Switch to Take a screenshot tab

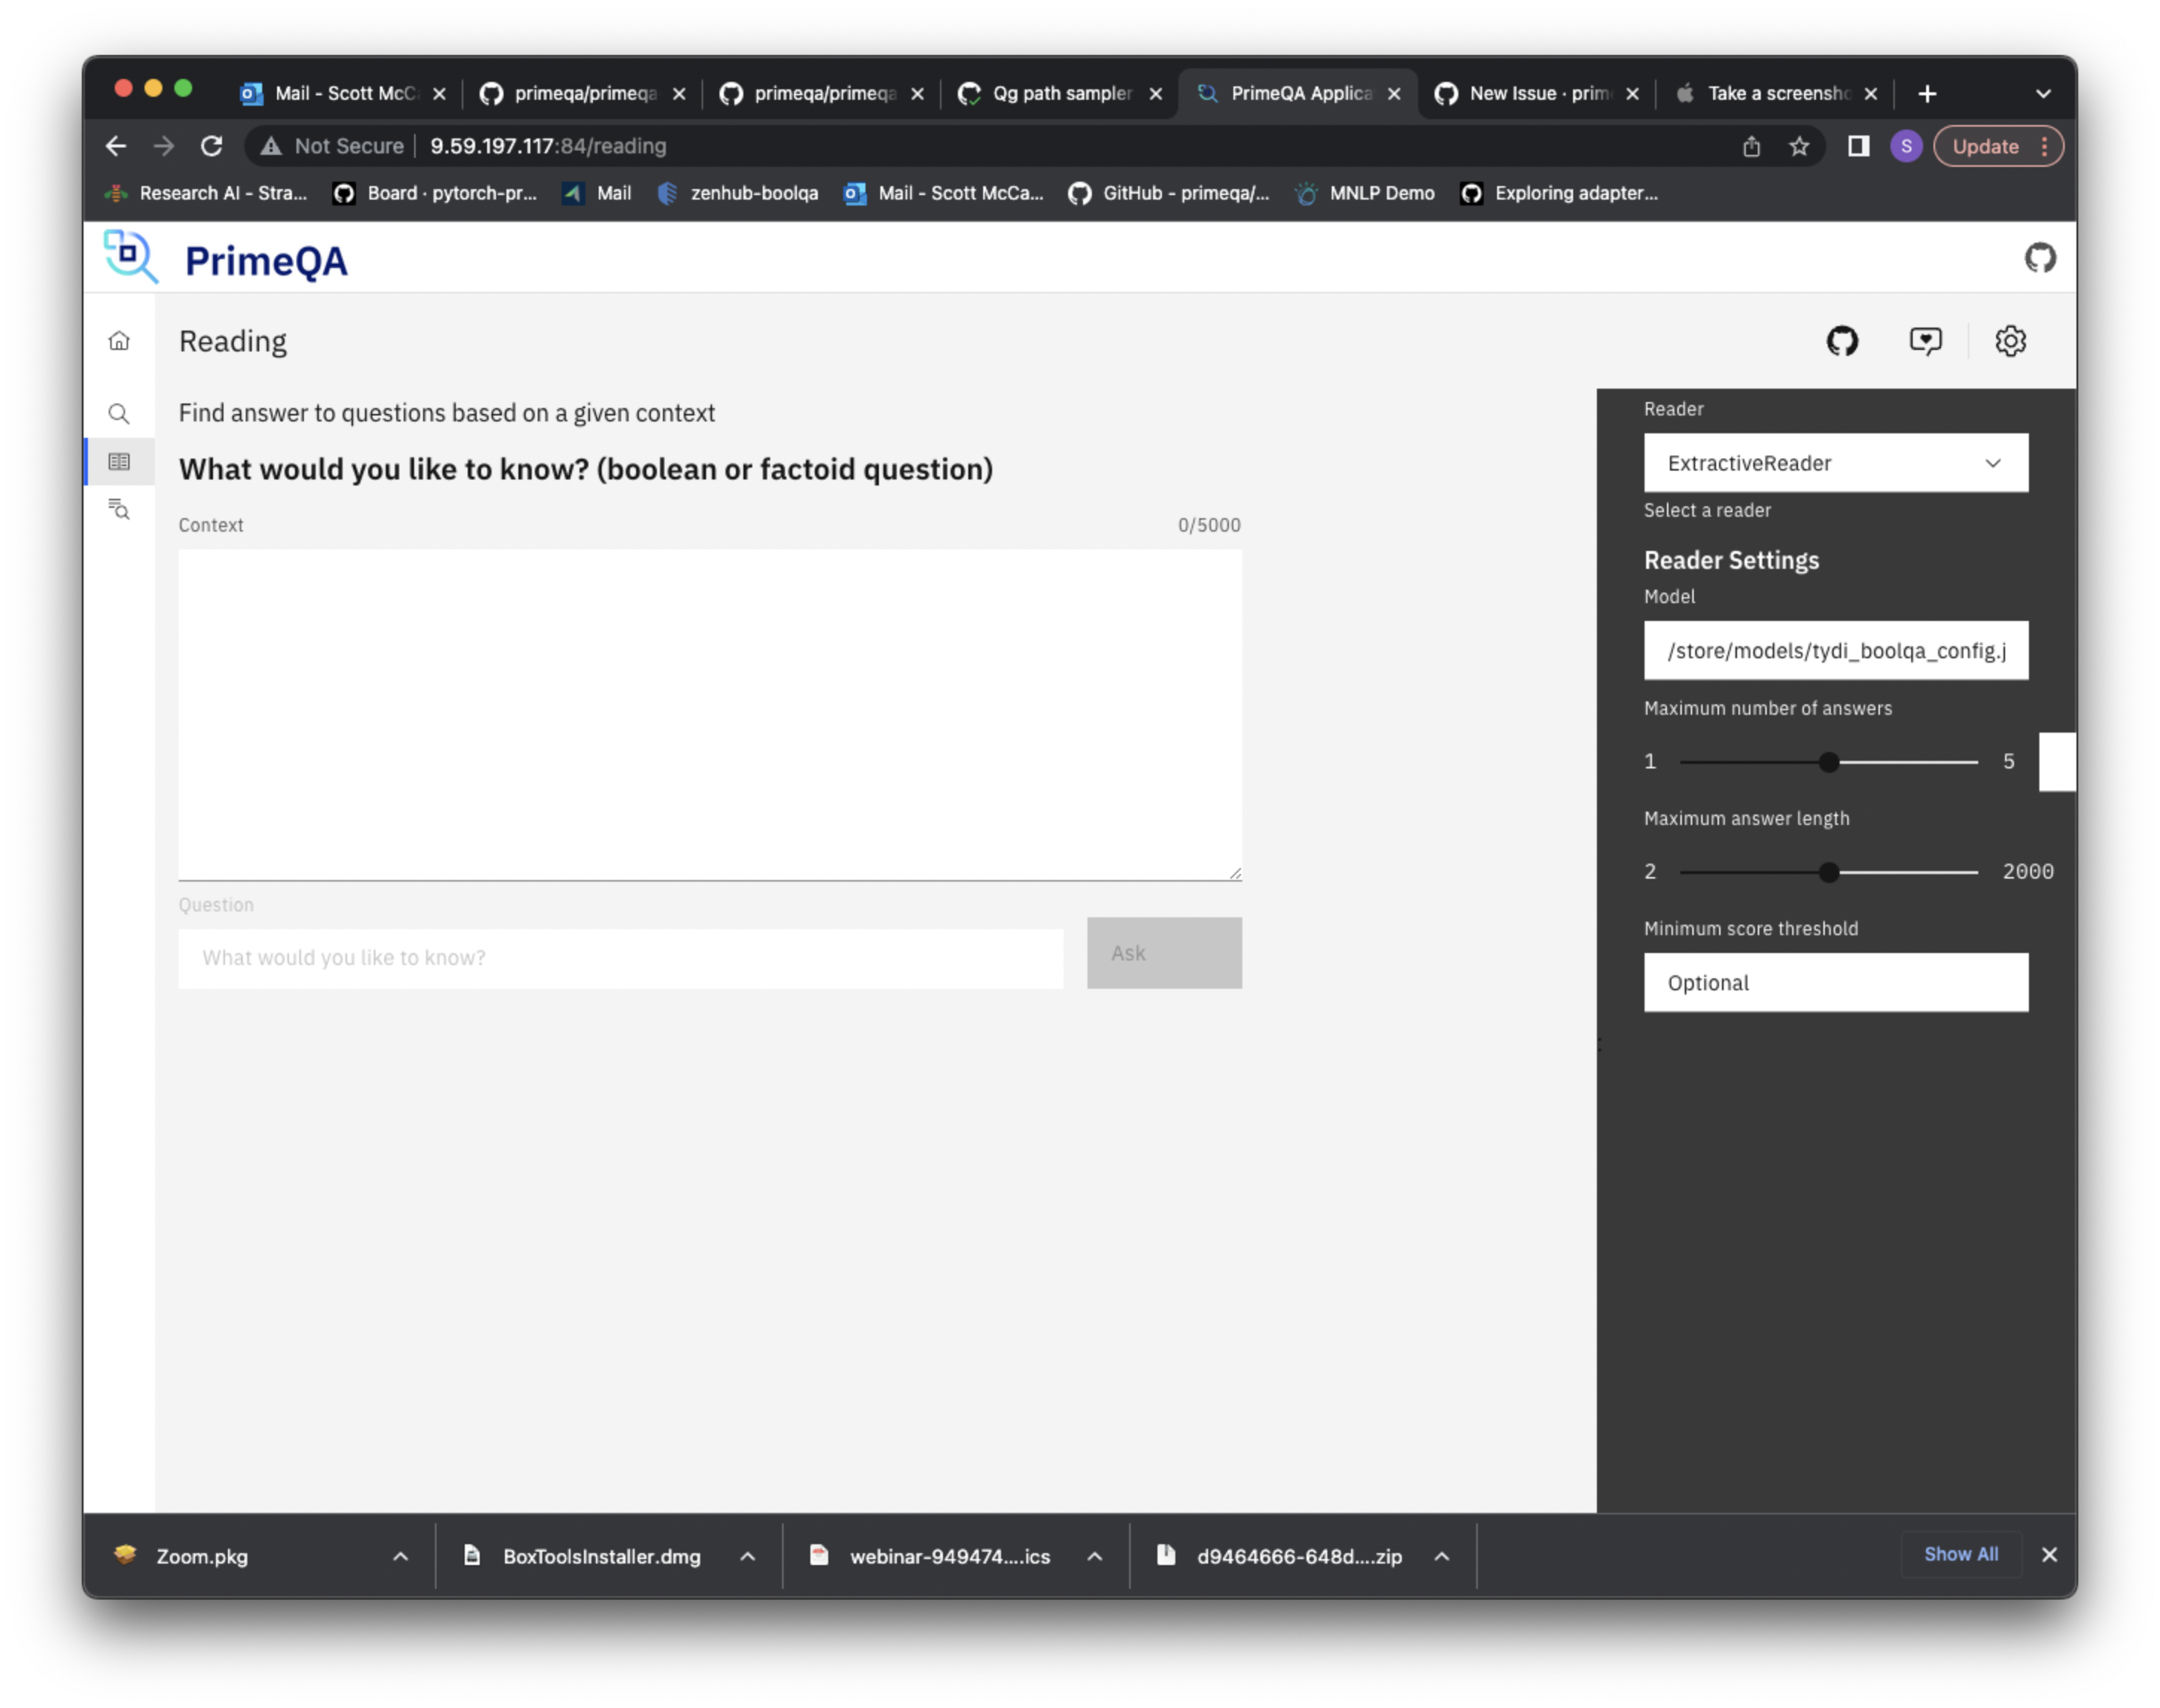[x=1774, y=94]
